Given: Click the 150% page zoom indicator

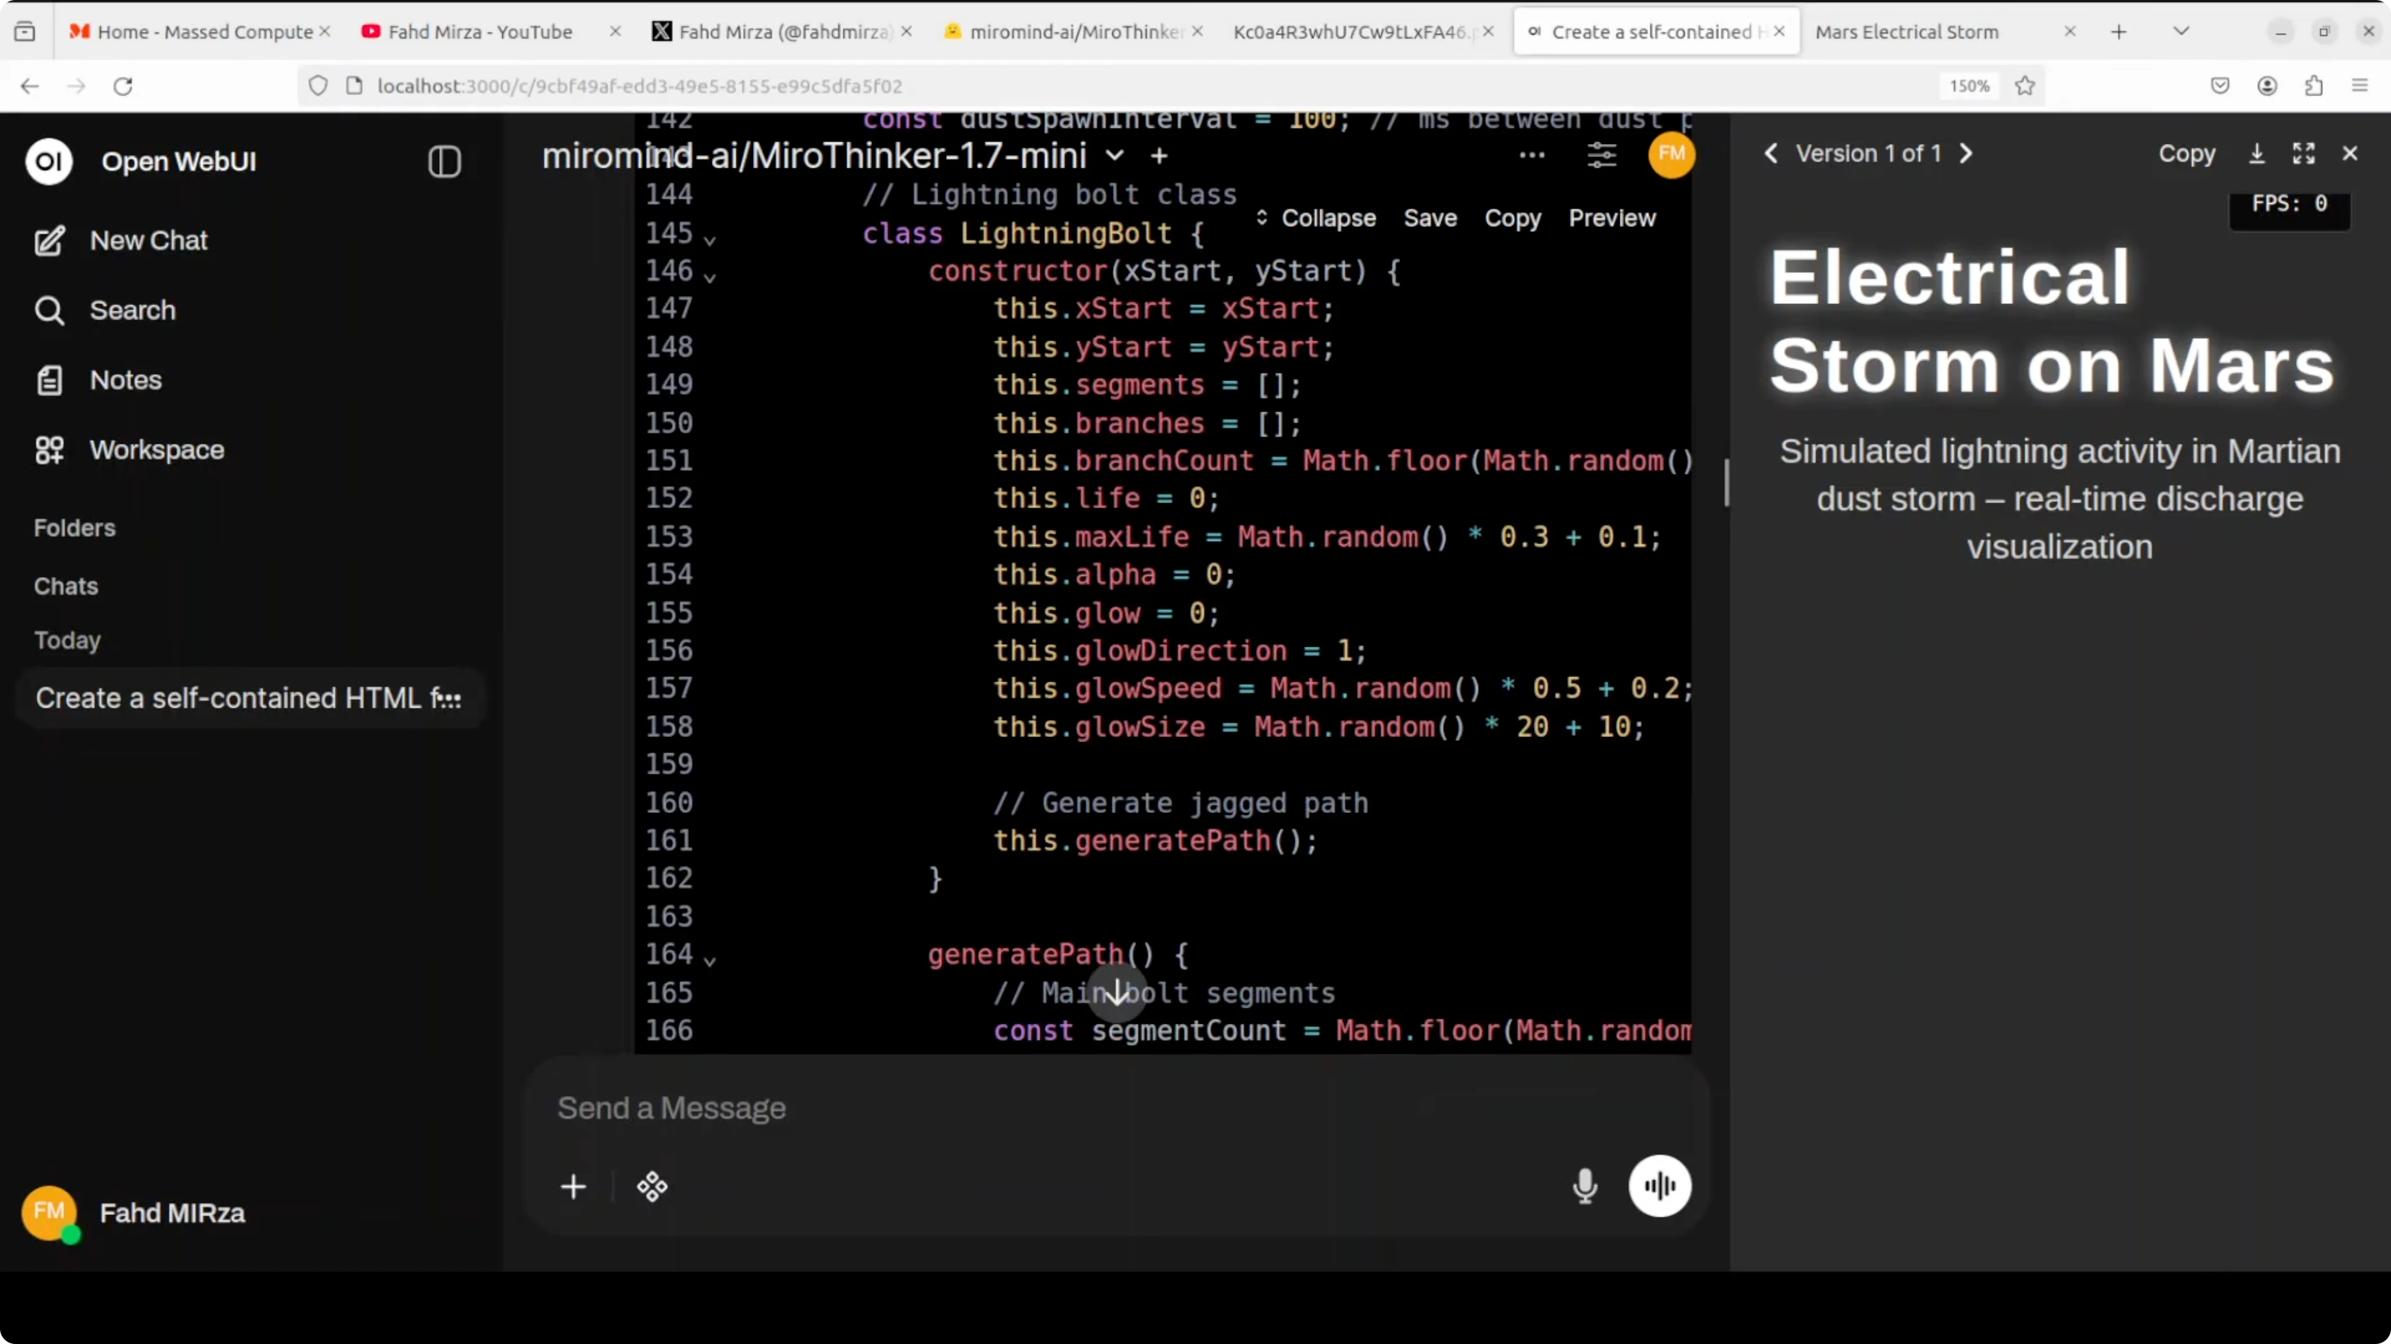Looking at the screenshot, I should coord(1968,85).
